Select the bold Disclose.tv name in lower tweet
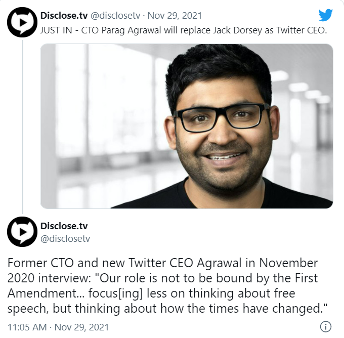This screenshot has height=338, width=344. tap(64, 226)
